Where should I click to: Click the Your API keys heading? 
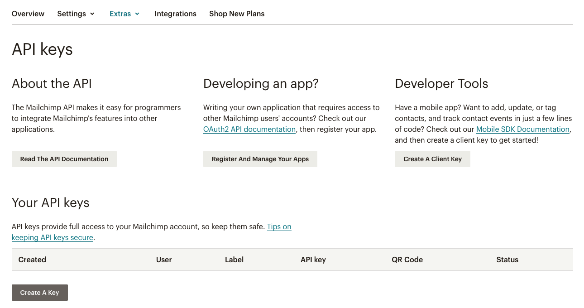51,203
